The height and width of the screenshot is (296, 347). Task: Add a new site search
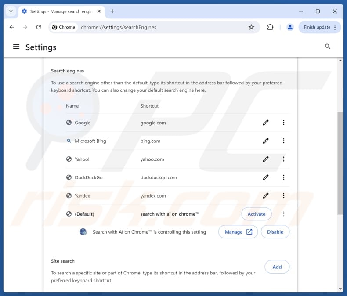pos(277,267)
